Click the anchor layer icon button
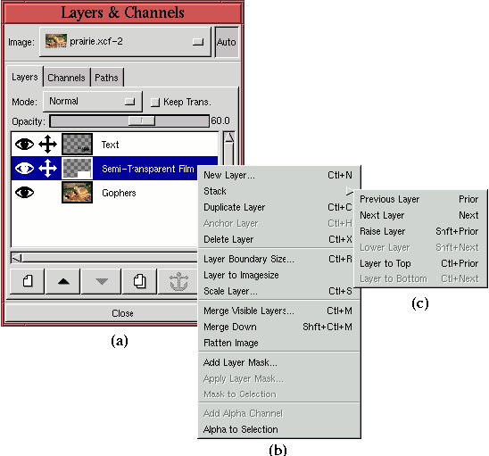 click(178, 281)
